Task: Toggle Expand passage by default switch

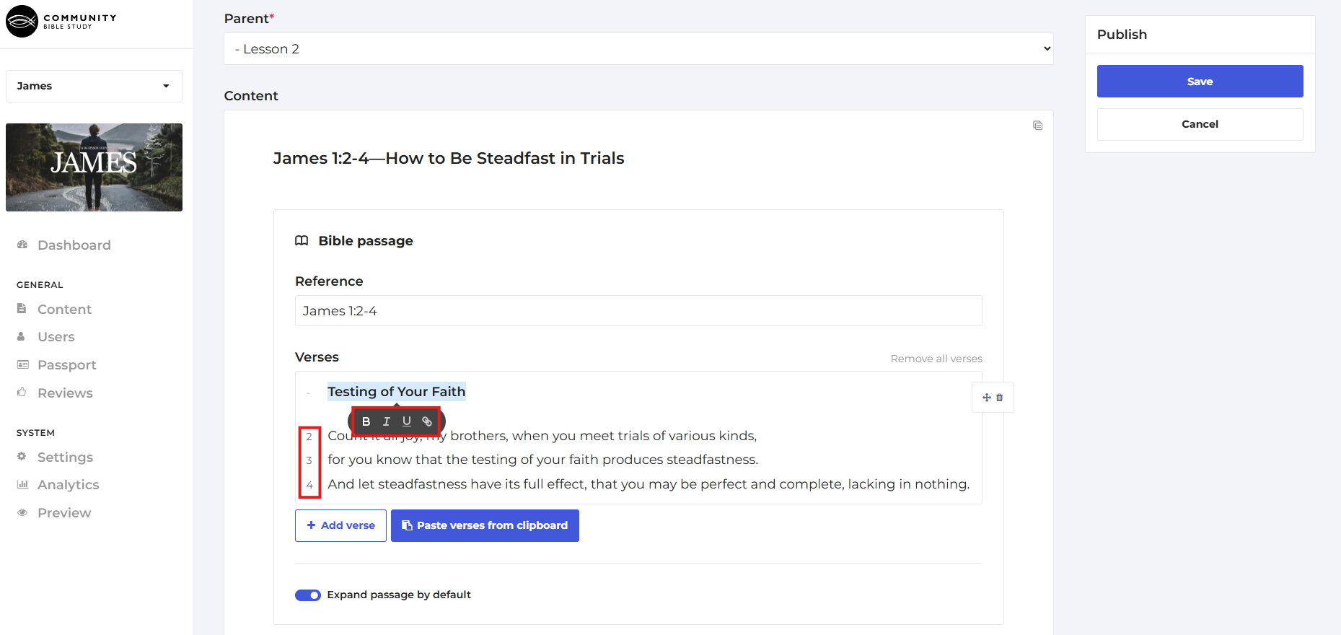Action: click(x=308, y=595)
